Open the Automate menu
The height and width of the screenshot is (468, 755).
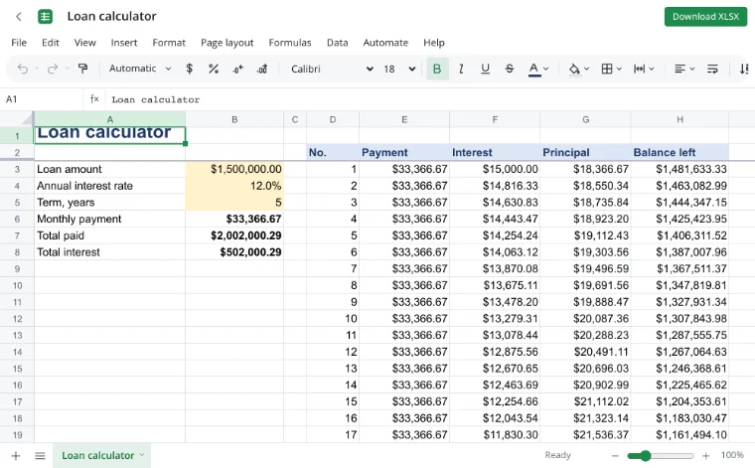pyautogui.click(x=385, y=43)
